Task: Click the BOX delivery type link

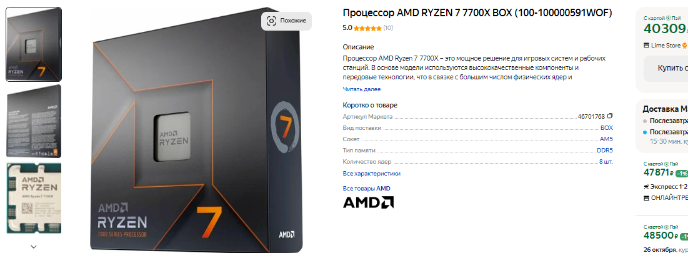Action: (x=606, y=127)
